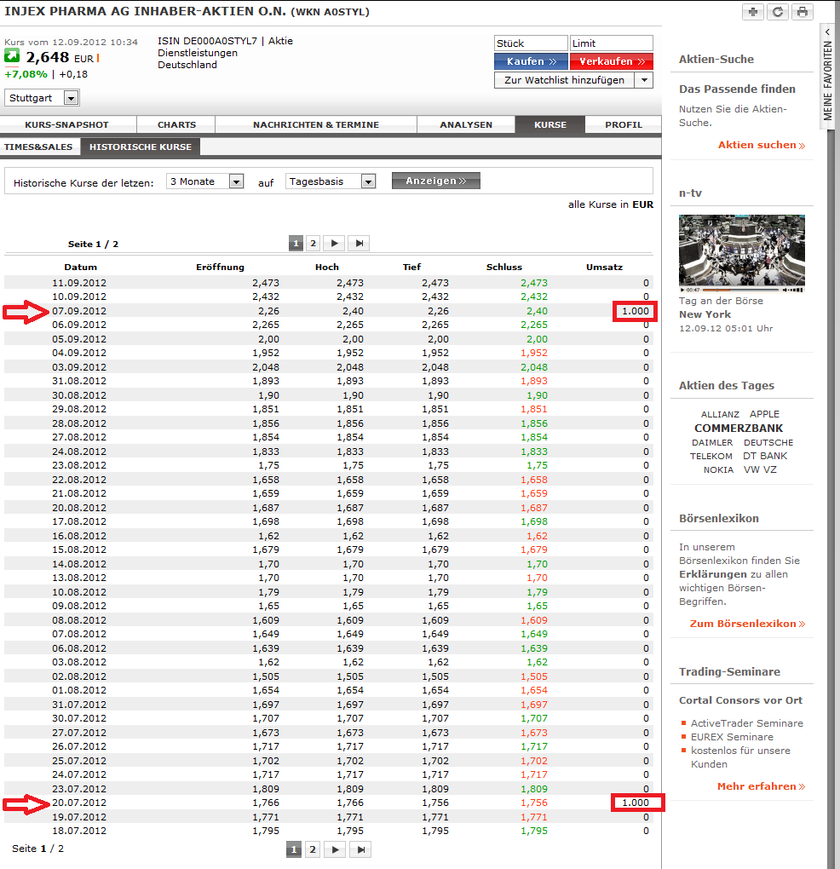Screen dimensions: 840x869
Task: Open the Analysen tab
Action: click(x=466, y=124)
